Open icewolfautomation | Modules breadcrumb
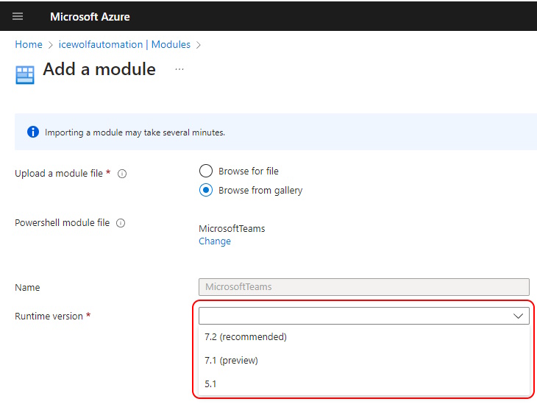537x410 pixels. [124, 45]
